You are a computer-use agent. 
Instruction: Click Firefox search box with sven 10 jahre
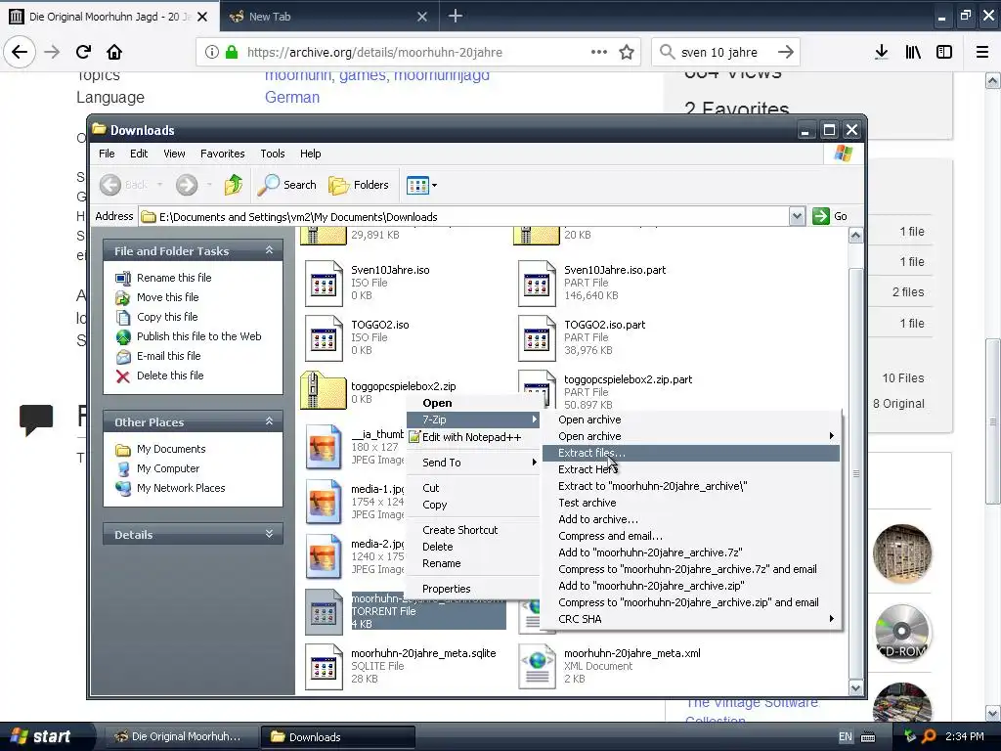[x=726, y=52]
